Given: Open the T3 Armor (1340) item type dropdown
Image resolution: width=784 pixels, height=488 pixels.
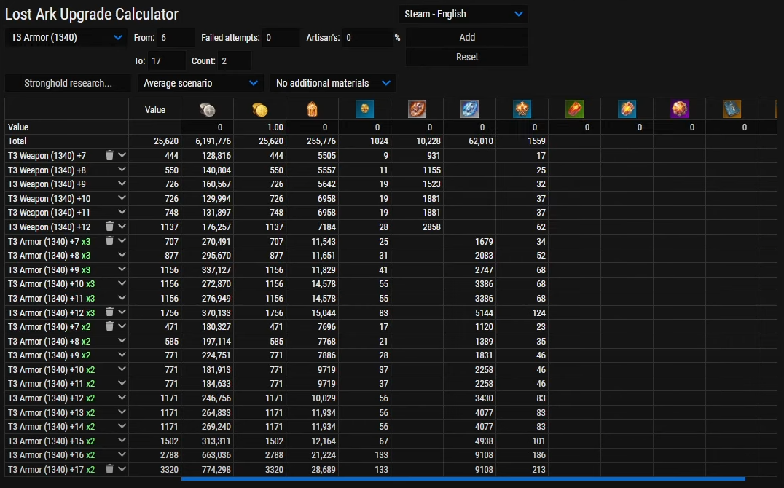Looking at the screenshot, I should tap(65, 37).
